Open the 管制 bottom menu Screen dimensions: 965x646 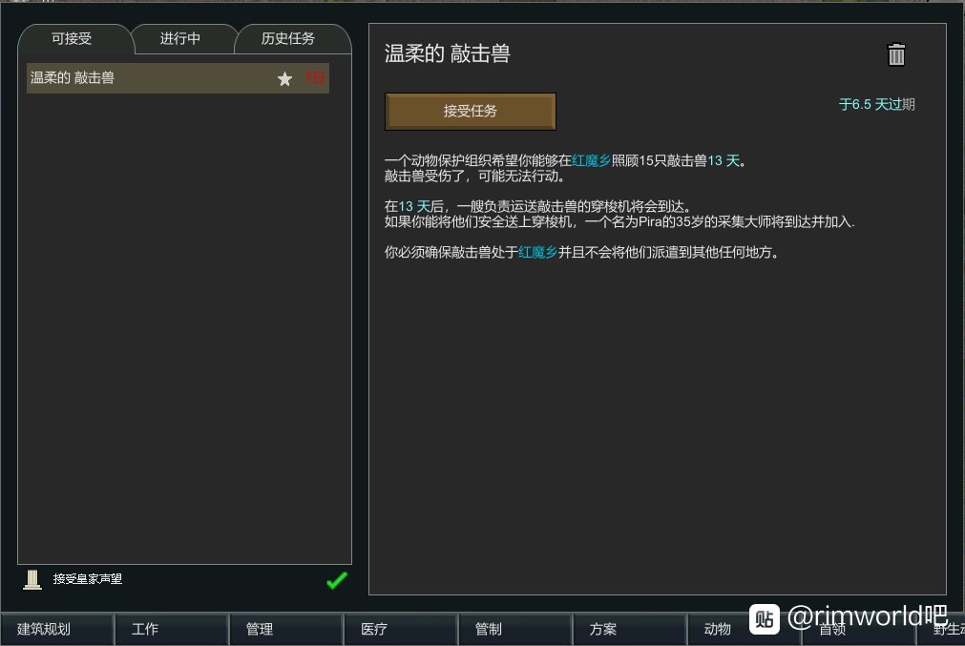coord(515,629)
